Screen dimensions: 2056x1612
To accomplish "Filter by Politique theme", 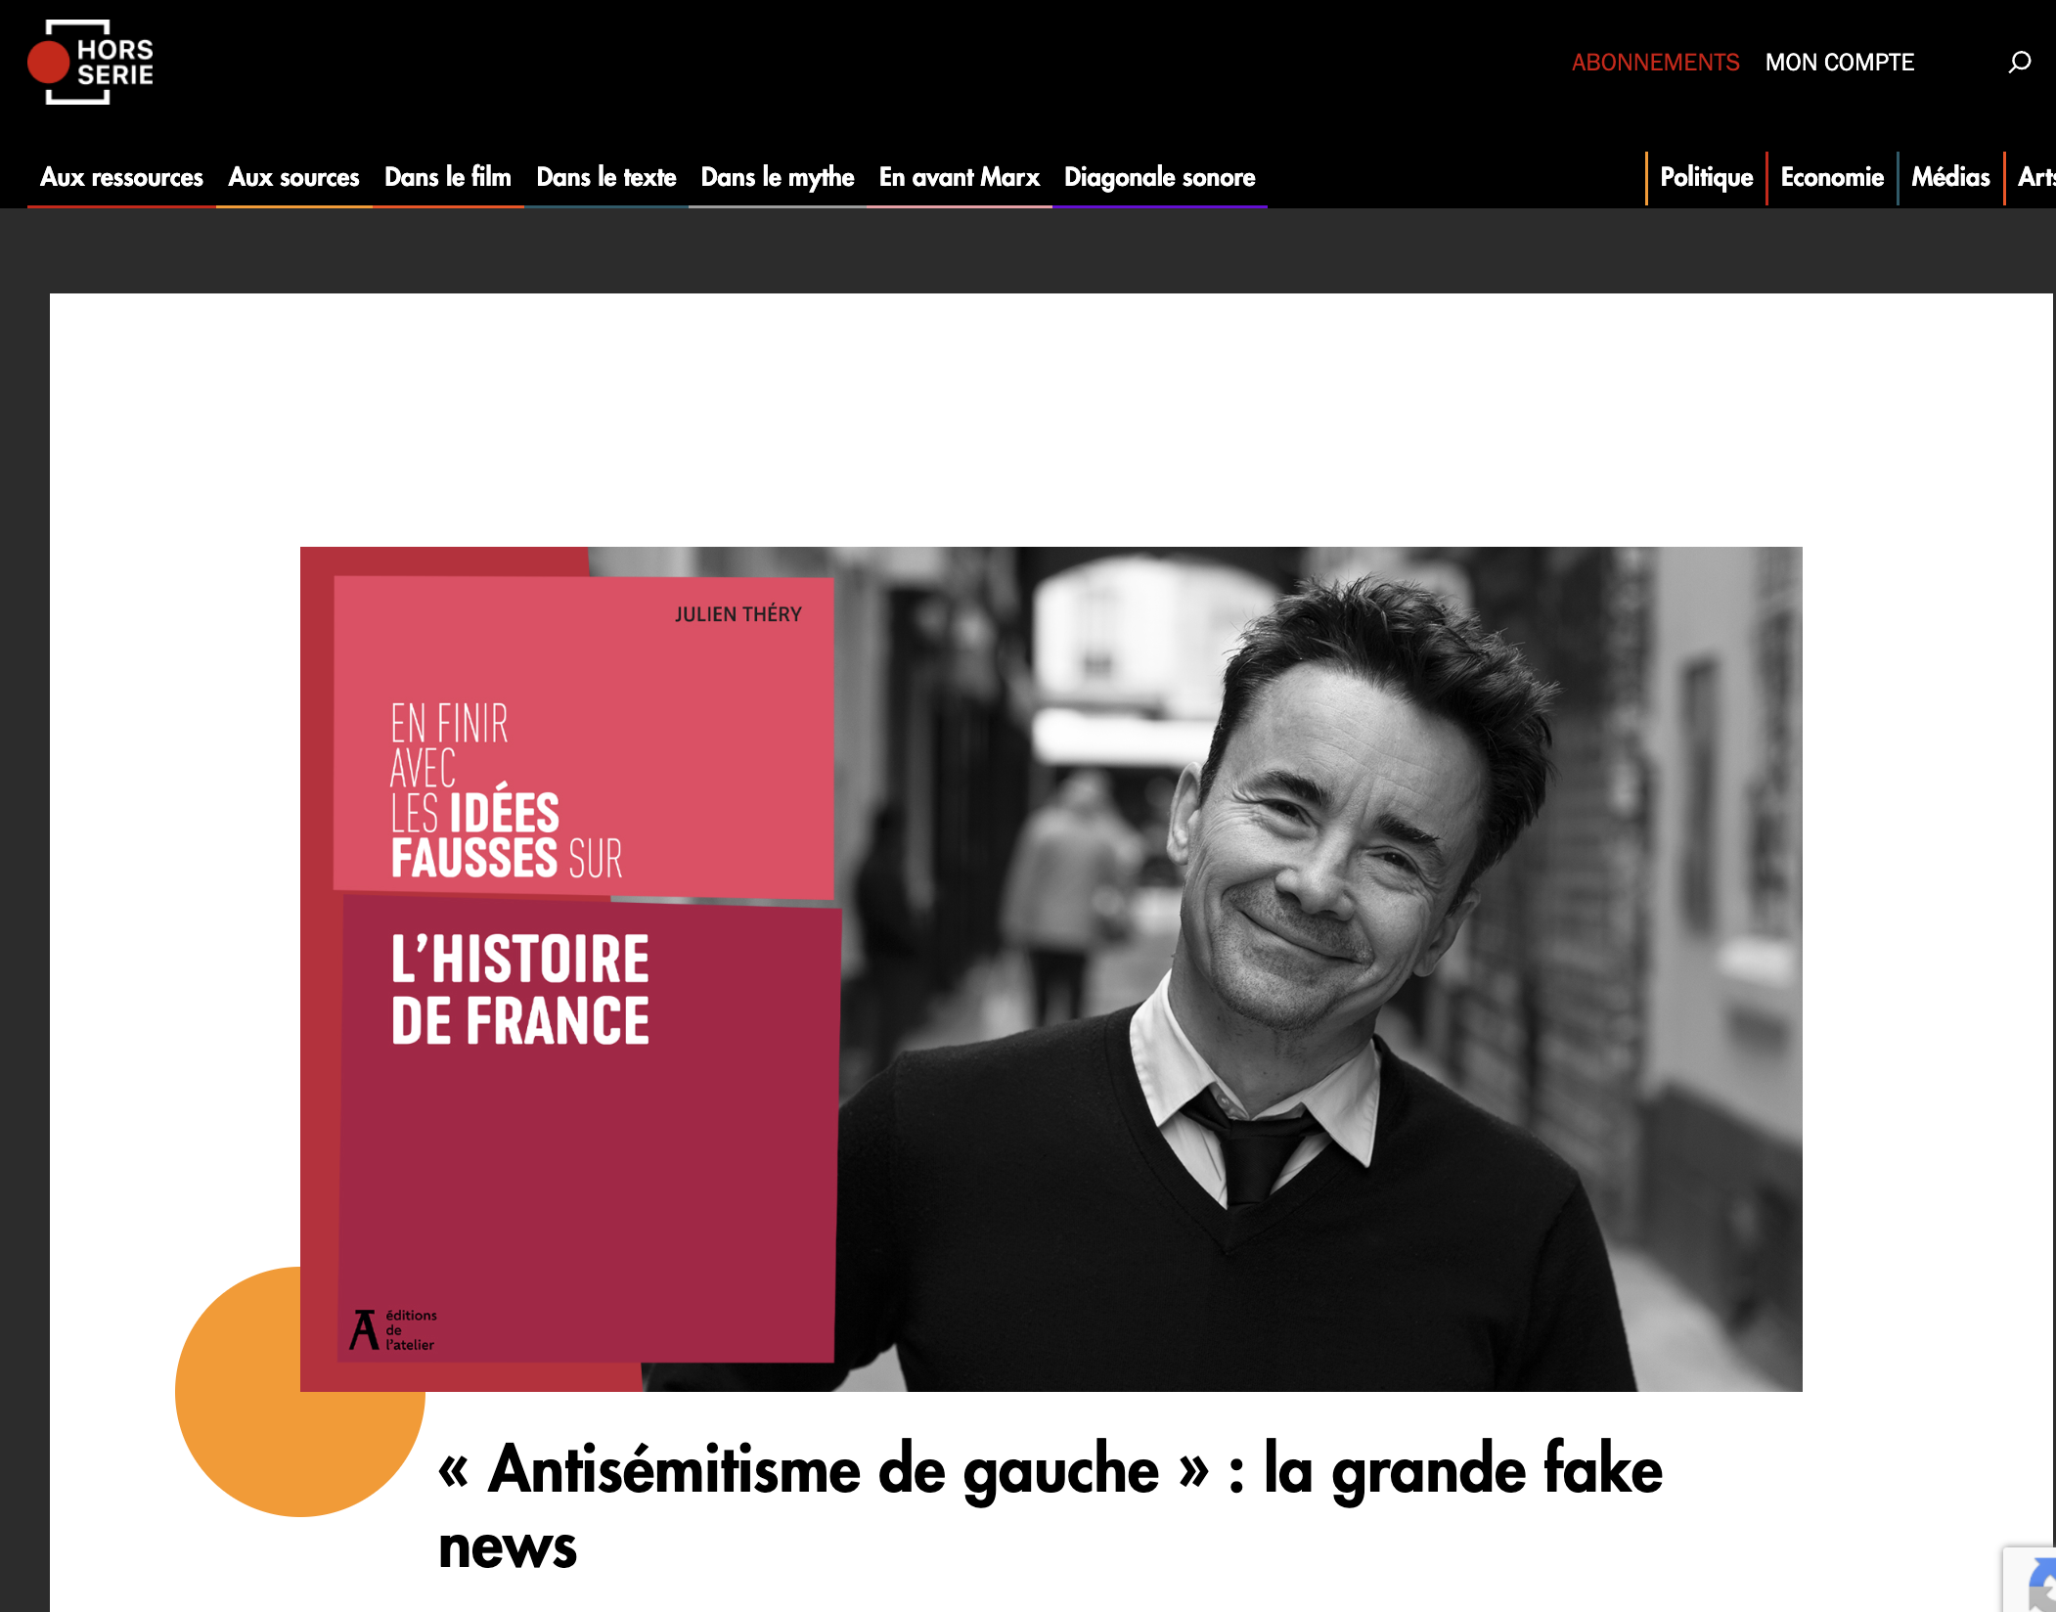I will point(1706,177).
